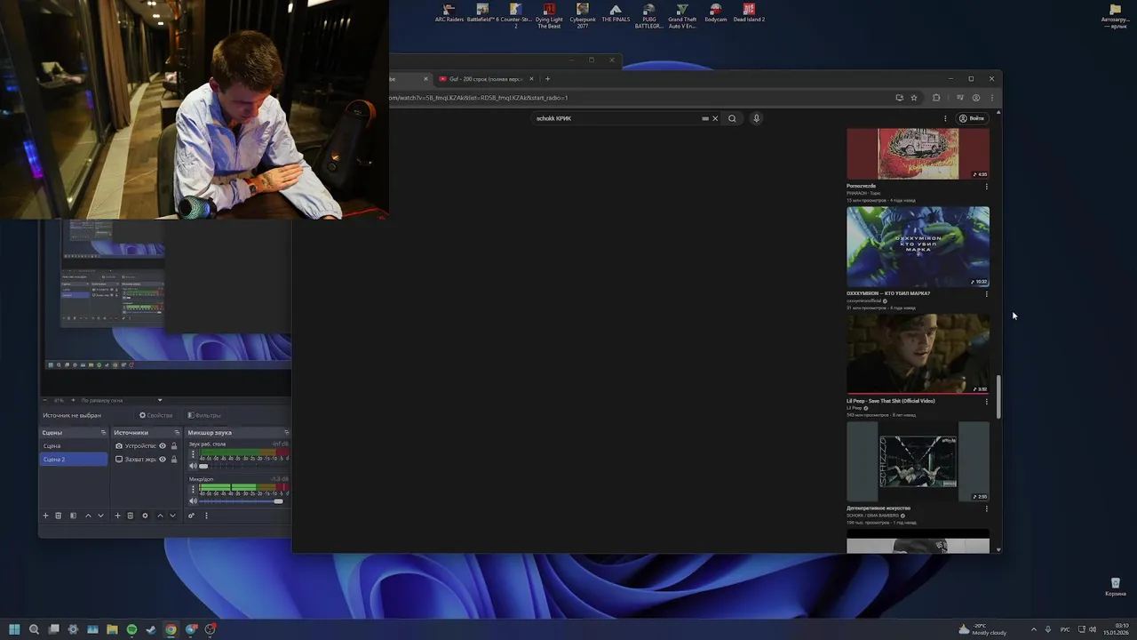Image resolution: width=1137 pixels, height=640 pixels.
Task: Click the YouTube 'Войти' sign-in button
Action: click(972, 118)
